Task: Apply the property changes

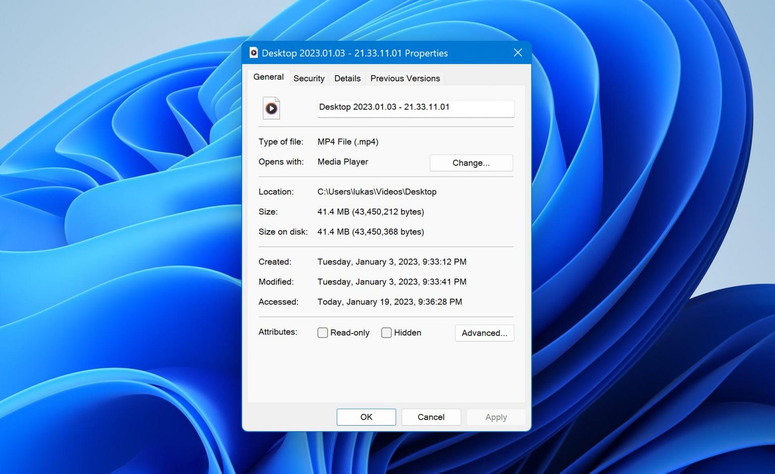Action: pos(495,417)
